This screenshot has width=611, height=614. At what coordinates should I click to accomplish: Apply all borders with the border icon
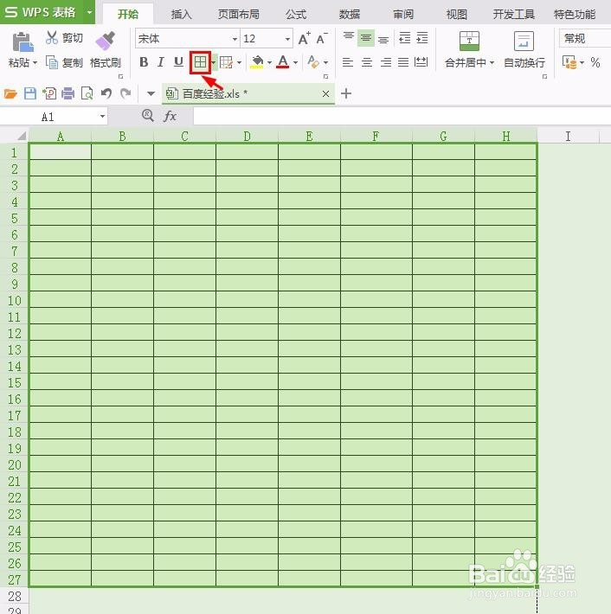click(200, 62)
